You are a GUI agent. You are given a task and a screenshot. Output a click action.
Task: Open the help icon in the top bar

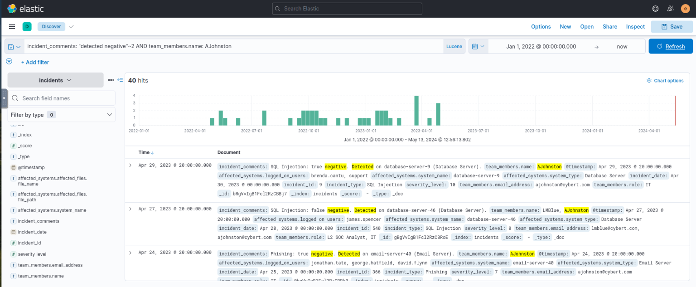[655, 8]
